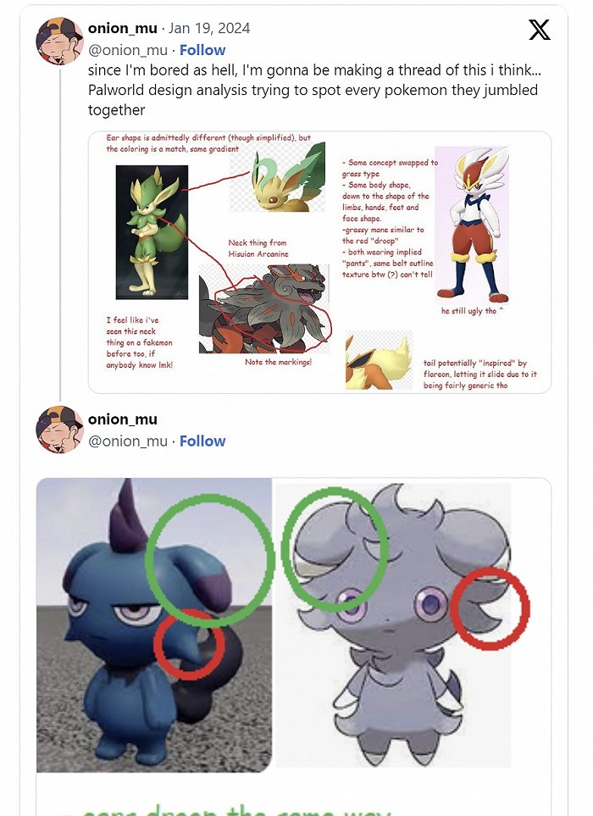This screenshot has width=593, height=816.
Task: Open onion_mu avatar in second tweet
Action: tap(60, 430)
